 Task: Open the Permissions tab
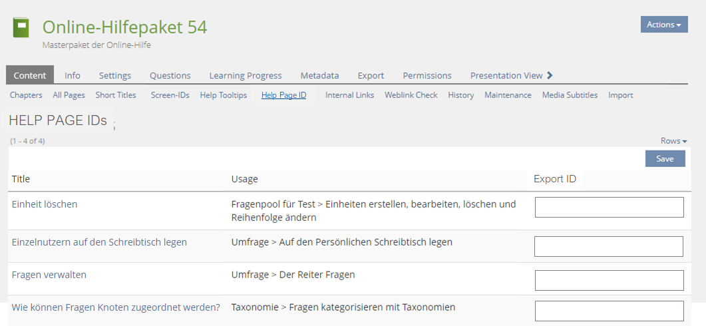click(427, 75)
